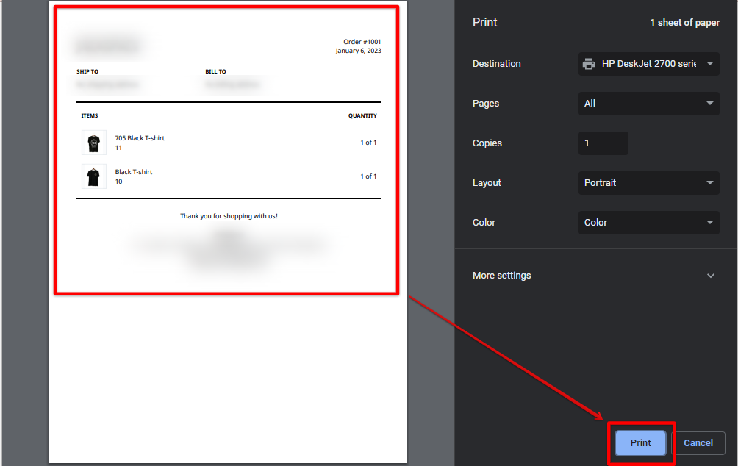Click the ITEMS column header
The image size is (738, 466).
[x=88, y=115]
